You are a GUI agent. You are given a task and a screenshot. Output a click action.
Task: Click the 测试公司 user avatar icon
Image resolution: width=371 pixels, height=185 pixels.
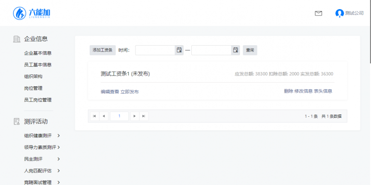pyautogui.click(x=340, y=13)
